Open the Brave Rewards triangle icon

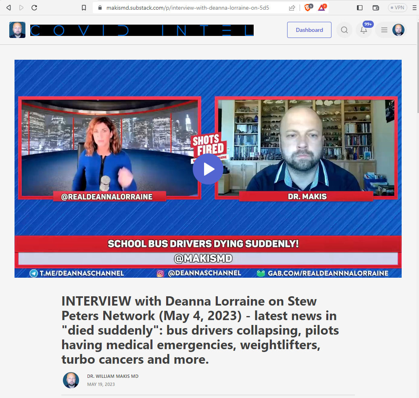tap(322, 8)
